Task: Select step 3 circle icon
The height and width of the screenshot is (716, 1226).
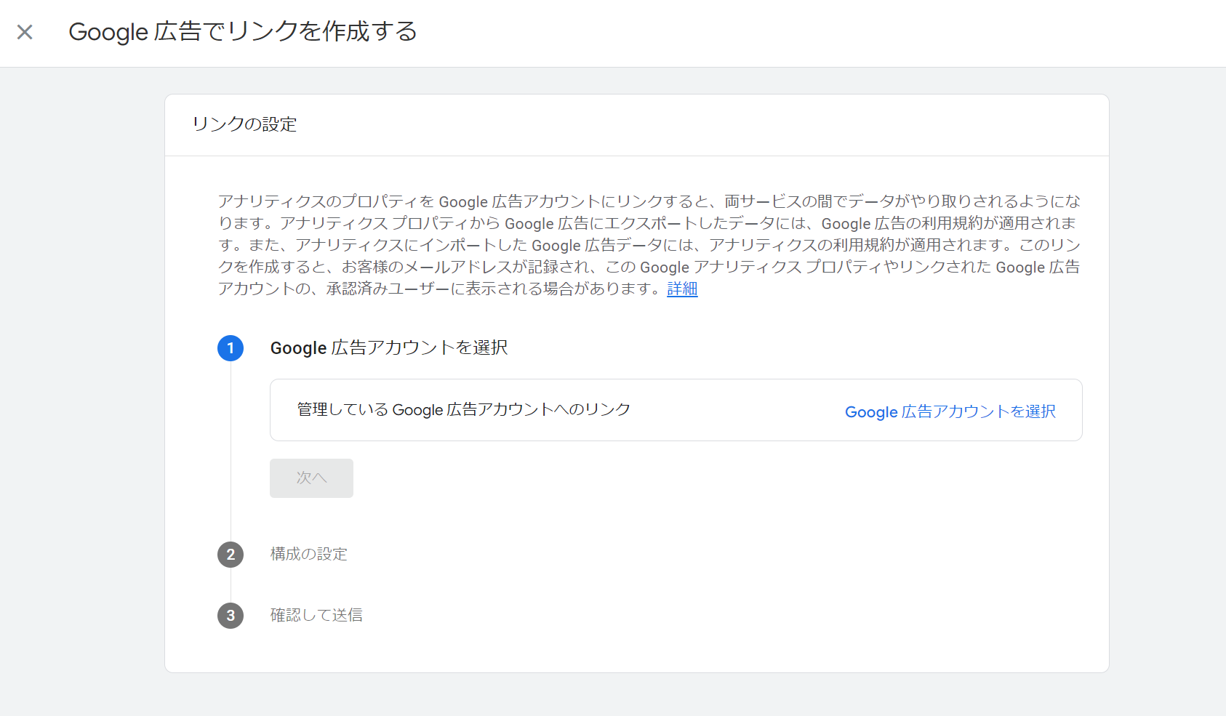Action: [x=231, y=616]
